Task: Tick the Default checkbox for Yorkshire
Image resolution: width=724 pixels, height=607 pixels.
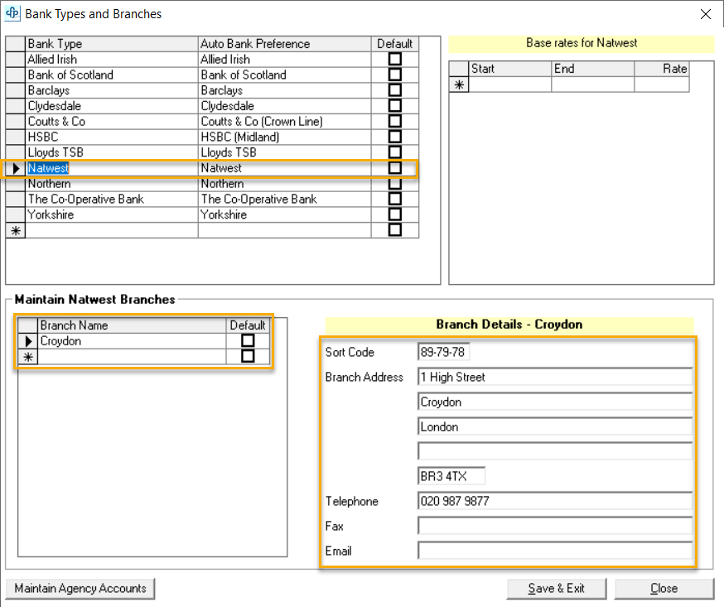Action: 395,214
